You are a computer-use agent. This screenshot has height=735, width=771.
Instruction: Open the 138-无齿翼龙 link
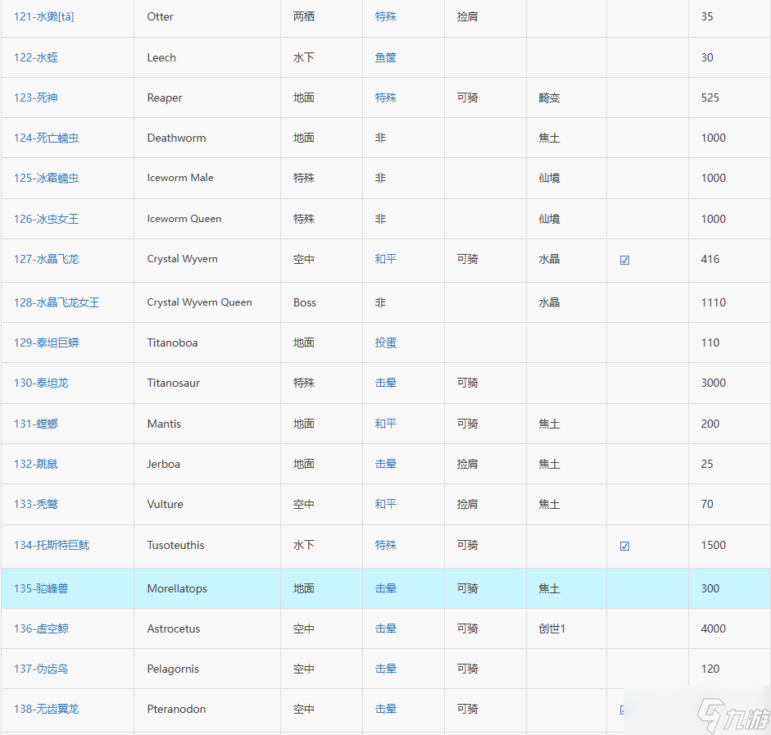[x=46, y=709]
